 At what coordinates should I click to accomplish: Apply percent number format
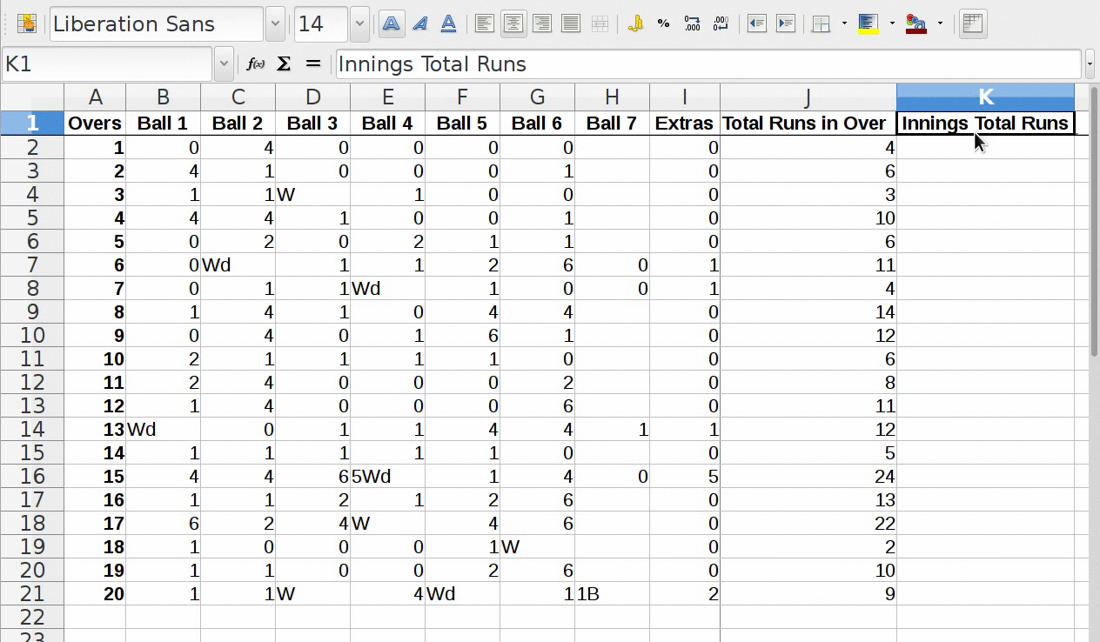[x=664, y=24]
